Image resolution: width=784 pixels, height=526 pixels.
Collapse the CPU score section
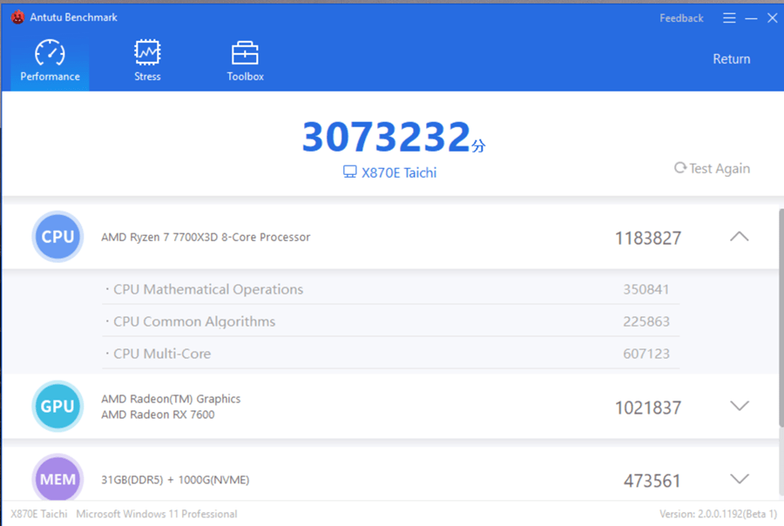pos(740,237)
